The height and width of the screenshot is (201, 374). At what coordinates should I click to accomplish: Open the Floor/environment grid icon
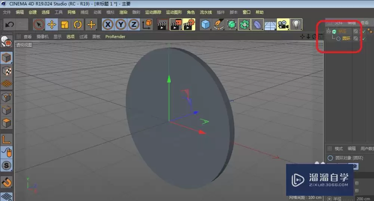(x=270, y=25)
